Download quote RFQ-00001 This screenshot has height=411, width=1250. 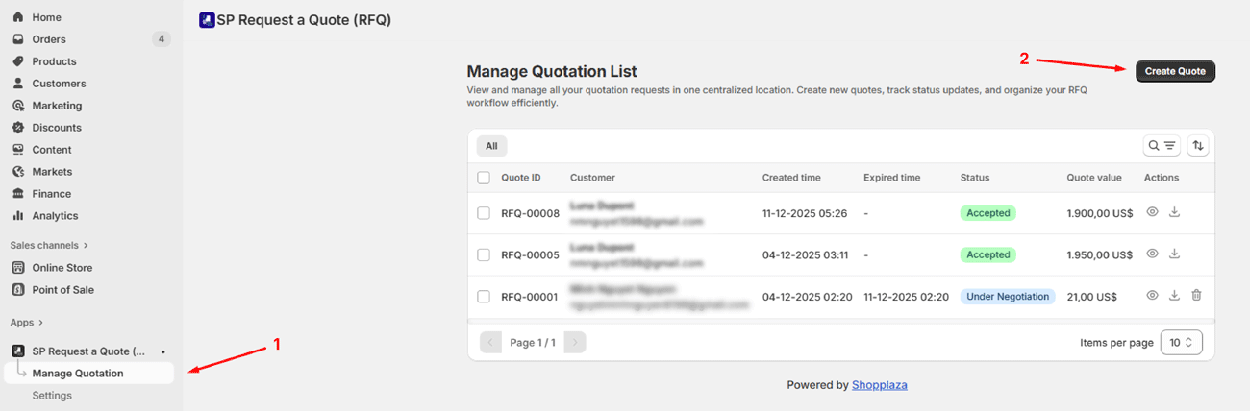[1174, 296]
